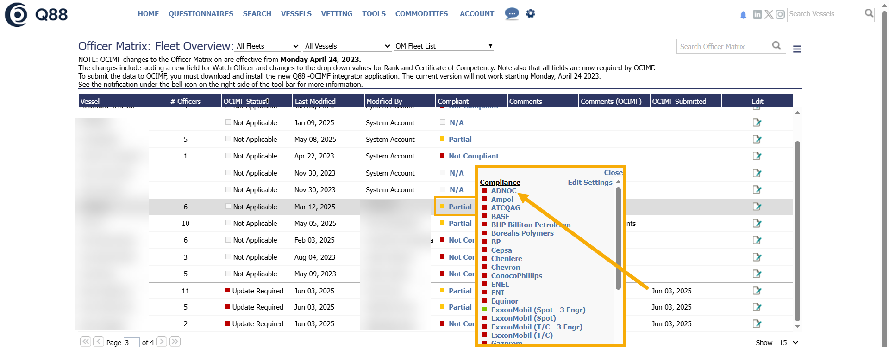Click the notification bell icon
This screenshot has height=347, width=889.
coord(743,15)
